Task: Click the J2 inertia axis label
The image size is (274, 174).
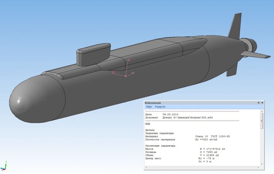Action: click(x=129, y=60)
